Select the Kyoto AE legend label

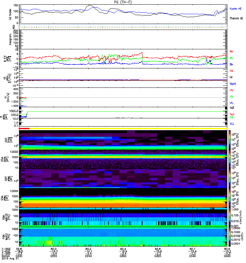point(236,9)
